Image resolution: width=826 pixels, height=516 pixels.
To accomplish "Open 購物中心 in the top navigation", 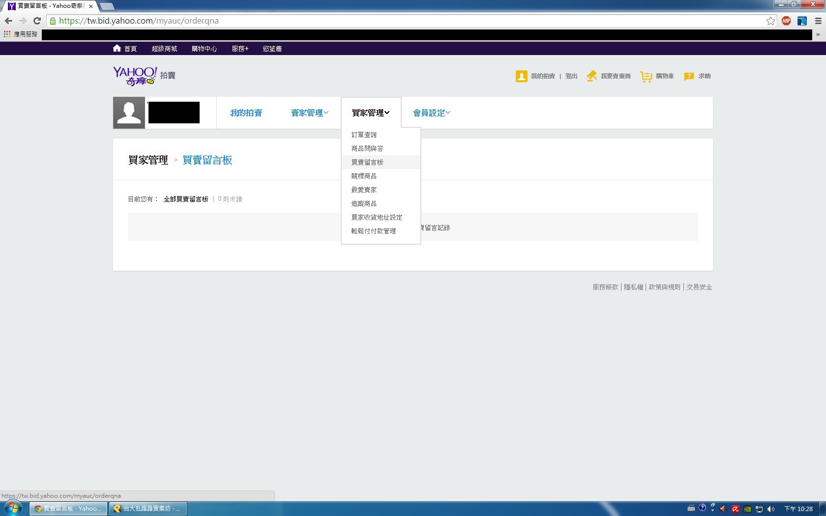I will (x=204, y=49).
